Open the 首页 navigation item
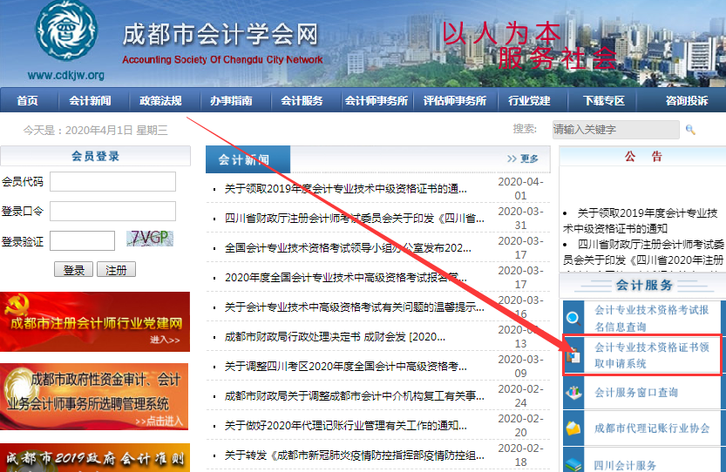 [x=27, y=101]
